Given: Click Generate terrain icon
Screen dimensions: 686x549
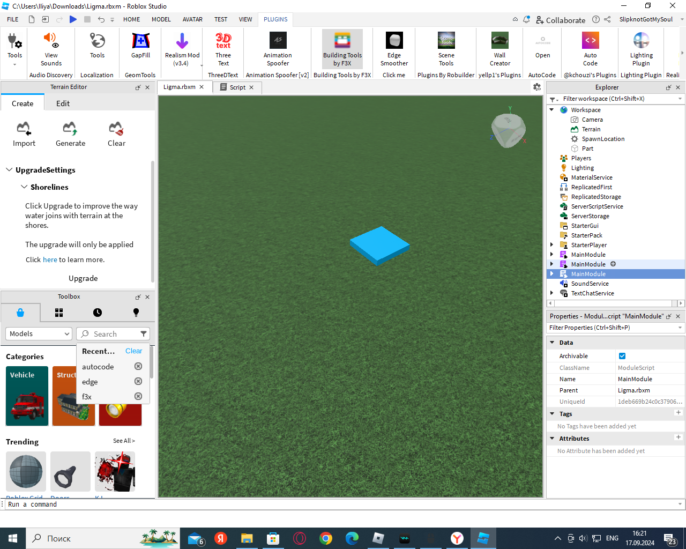Looking at the screenshot, I should (70, 134).
